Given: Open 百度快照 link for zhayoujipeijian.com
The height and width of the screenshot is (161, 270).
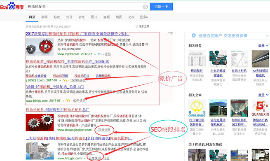Looking at the screenshot, I should tap(104, 130).
